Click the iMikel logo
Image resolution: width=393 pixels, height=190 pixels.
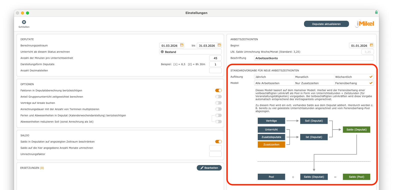point(365,24)
